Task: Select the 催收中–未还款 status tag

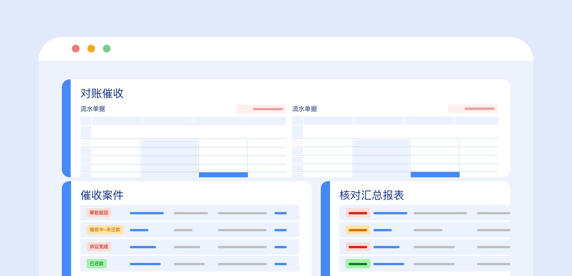Action: point(105,230)
